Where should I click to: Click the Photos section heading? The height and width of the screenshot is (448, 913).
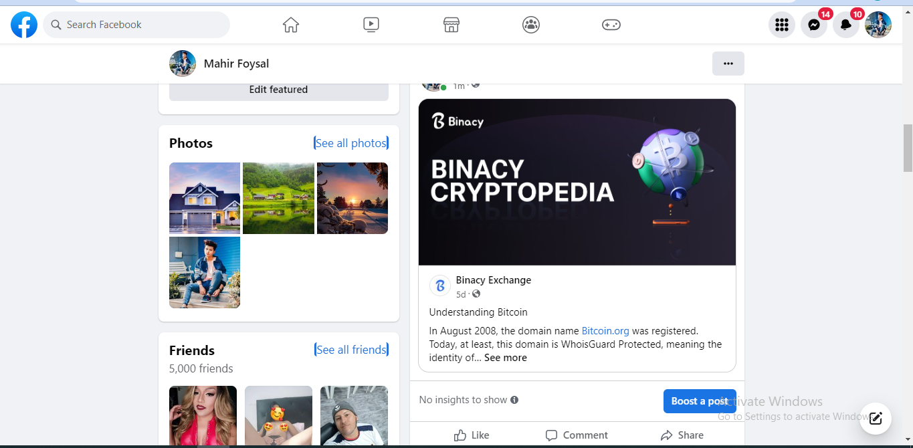[191, 143]
